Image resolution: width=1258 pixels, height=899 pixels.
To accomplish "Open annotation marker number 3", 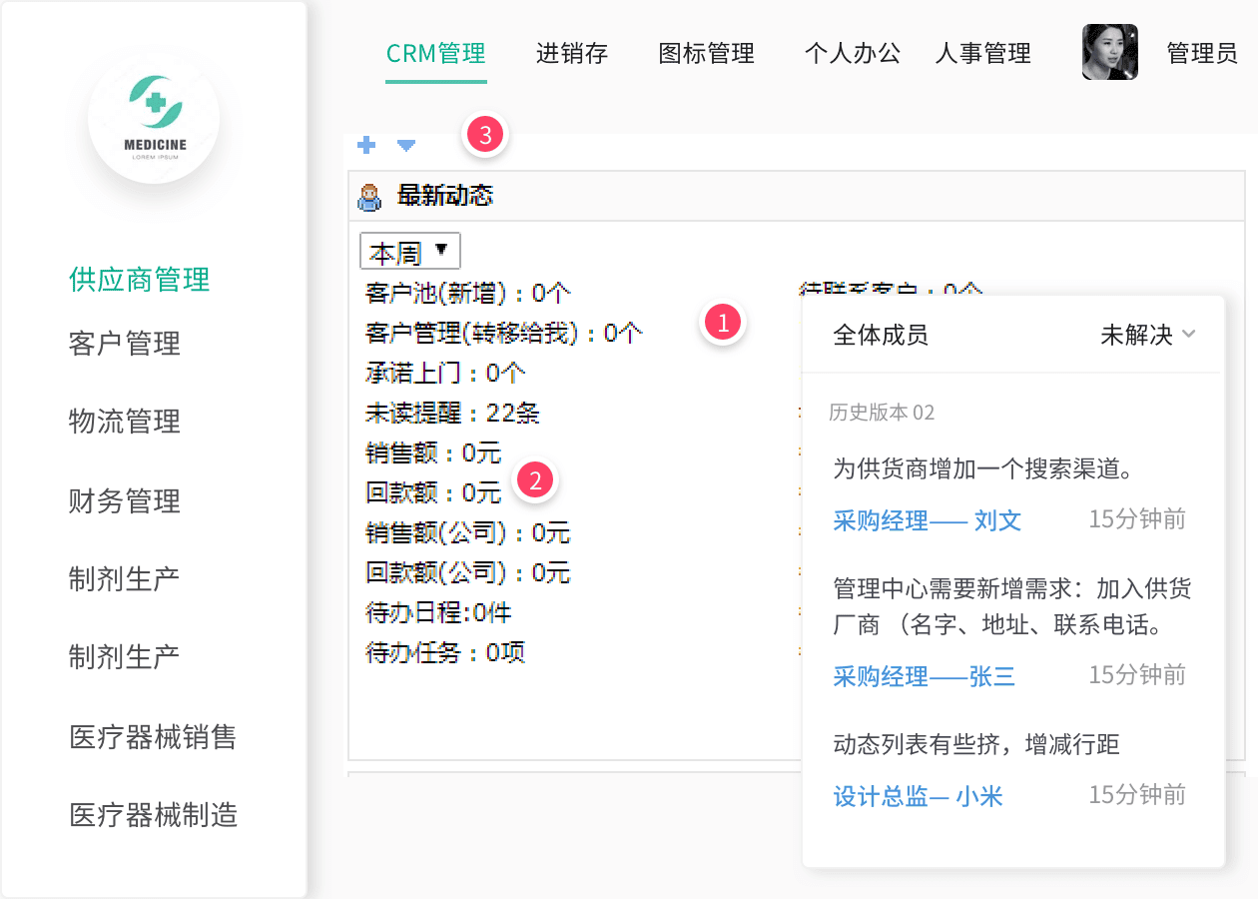I will [485, 135].
